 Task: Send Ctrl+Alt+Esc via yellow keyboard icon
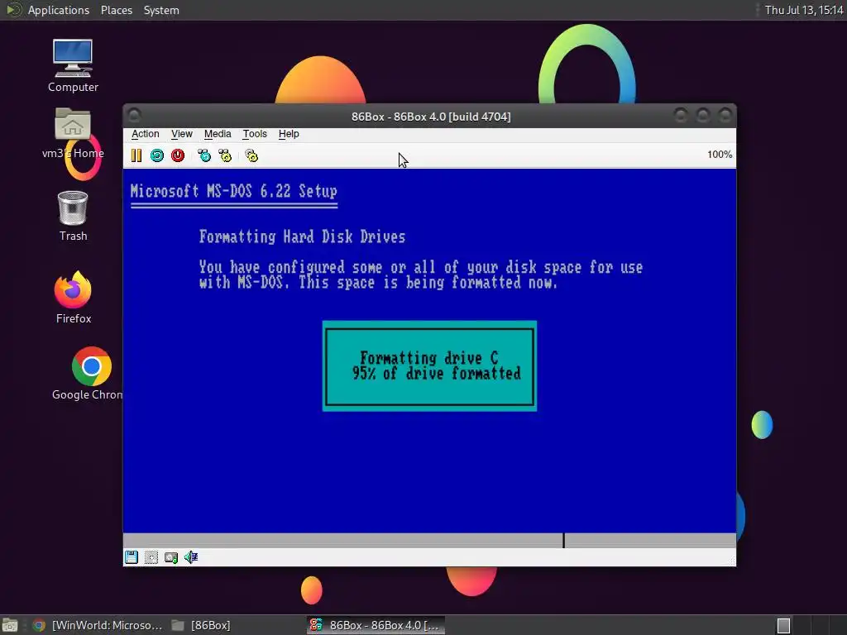point(225,155)
